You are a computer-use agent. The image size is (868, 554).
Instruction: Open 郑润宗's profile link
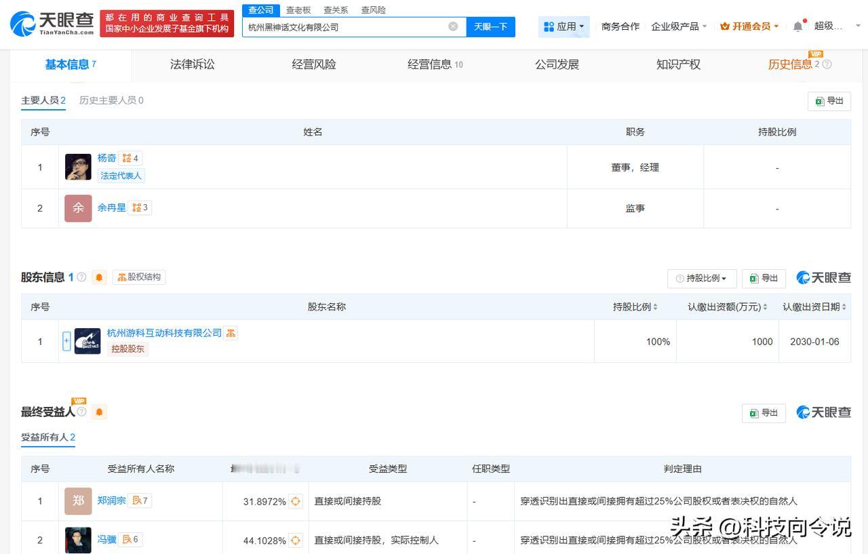click(x=111, y=500)
